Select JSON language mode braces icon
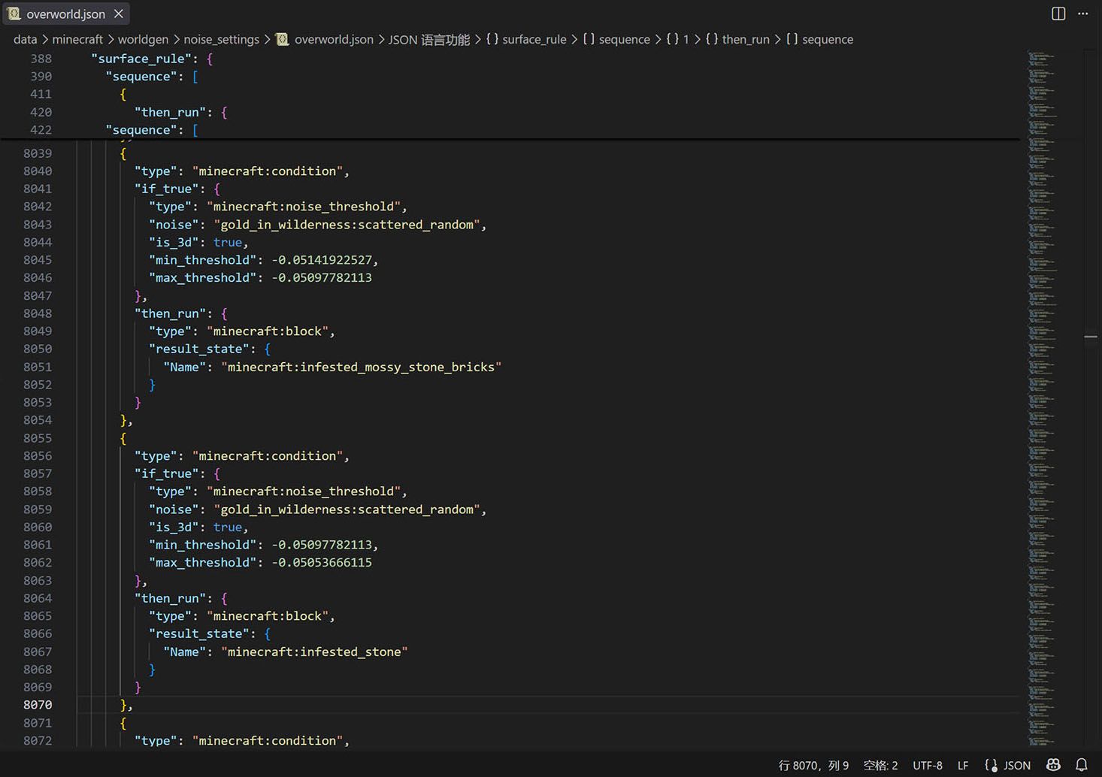 click(991, 765)
